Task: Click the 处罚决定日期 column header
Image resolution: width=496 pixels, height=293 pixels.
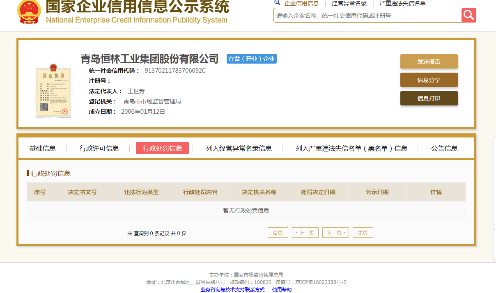Action: click(318, 192)
